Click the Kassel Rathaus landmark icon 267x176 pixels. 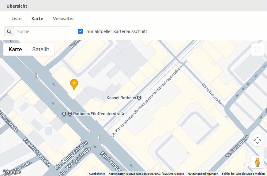[x=139, y=98]
